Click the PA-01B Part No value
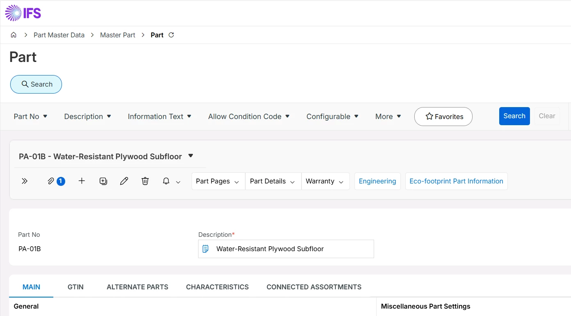Viewport: 571px width, 316px height. (x=30, y=249)
